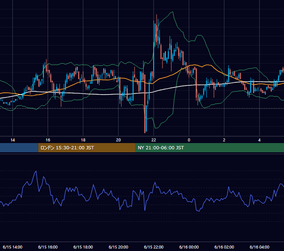
Task: Click the 6/16 02:00 date label
Action: 224,247
